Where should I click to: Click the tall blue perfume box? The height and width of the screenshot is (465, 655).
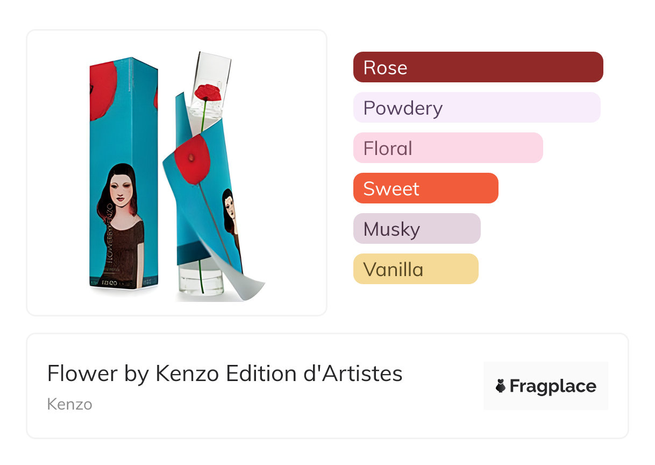click(x=124, y=135)
